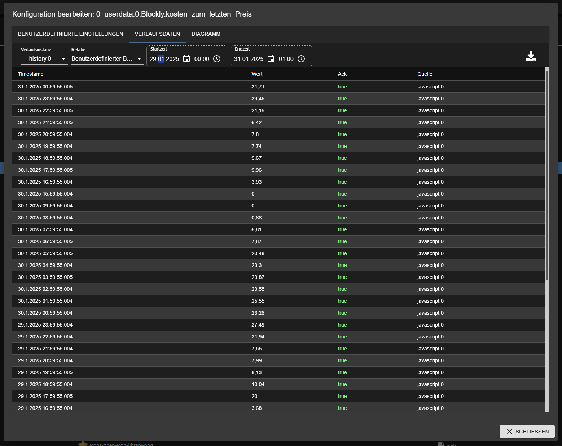Open the end date calendar picker
The width and height of the screenshot is (562, 446).
point(271,59)
